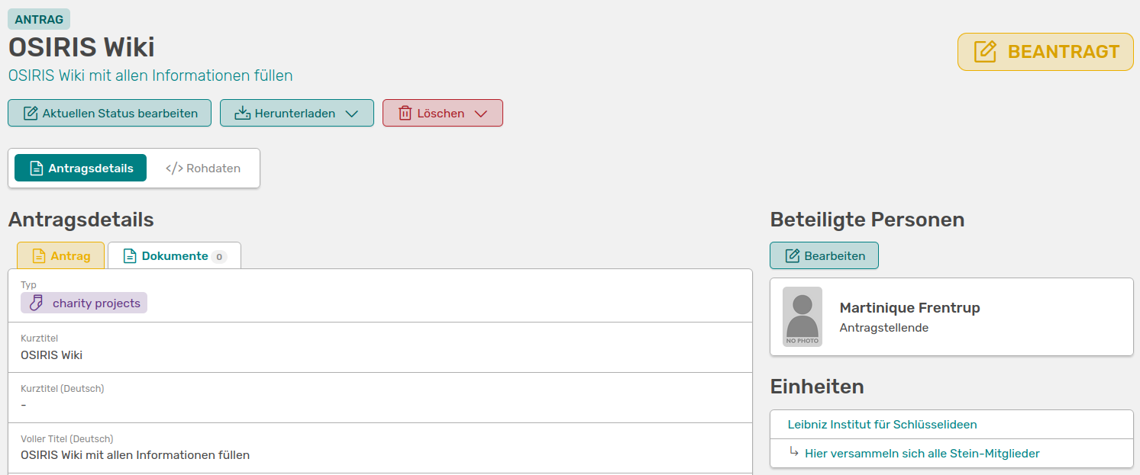1140x475 pixels.
Task: Click the trash icon beside Löschen
Action: pyautogui.click(x=405, y=114)
